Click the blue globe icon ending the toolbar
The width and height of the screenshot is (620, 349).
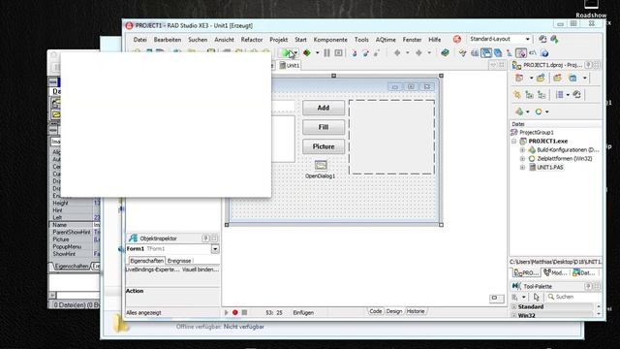[544, 53]
